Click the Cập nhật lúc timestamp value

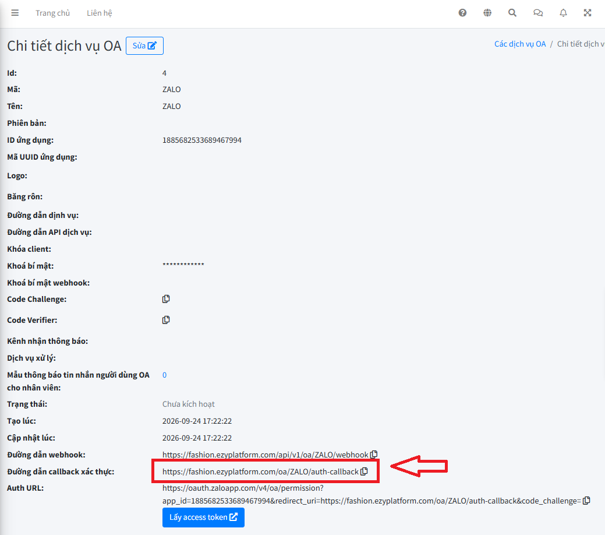(x=197, y=438)
